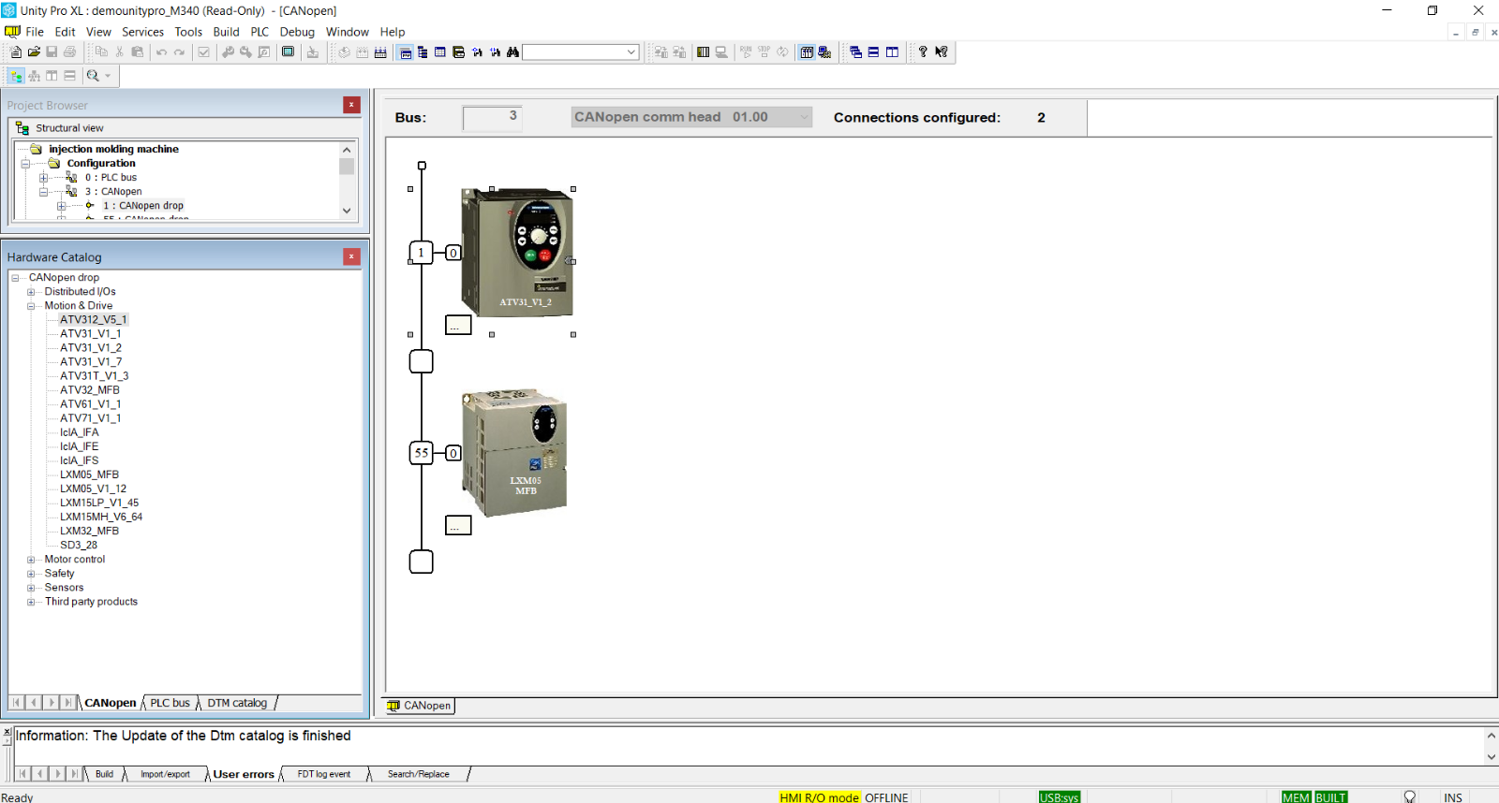
Task: Click the PLC screen toolbar icon
Action: [x=289, y=52]
